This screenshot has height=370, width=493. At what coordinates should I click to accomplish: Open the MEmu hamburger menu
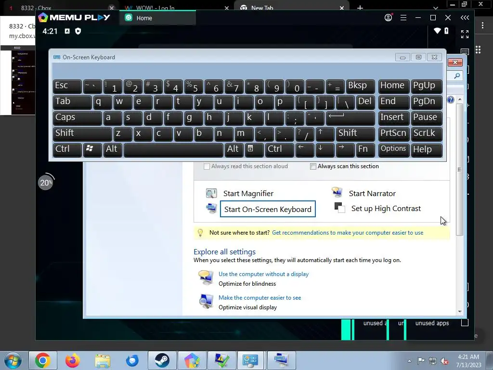403,18
